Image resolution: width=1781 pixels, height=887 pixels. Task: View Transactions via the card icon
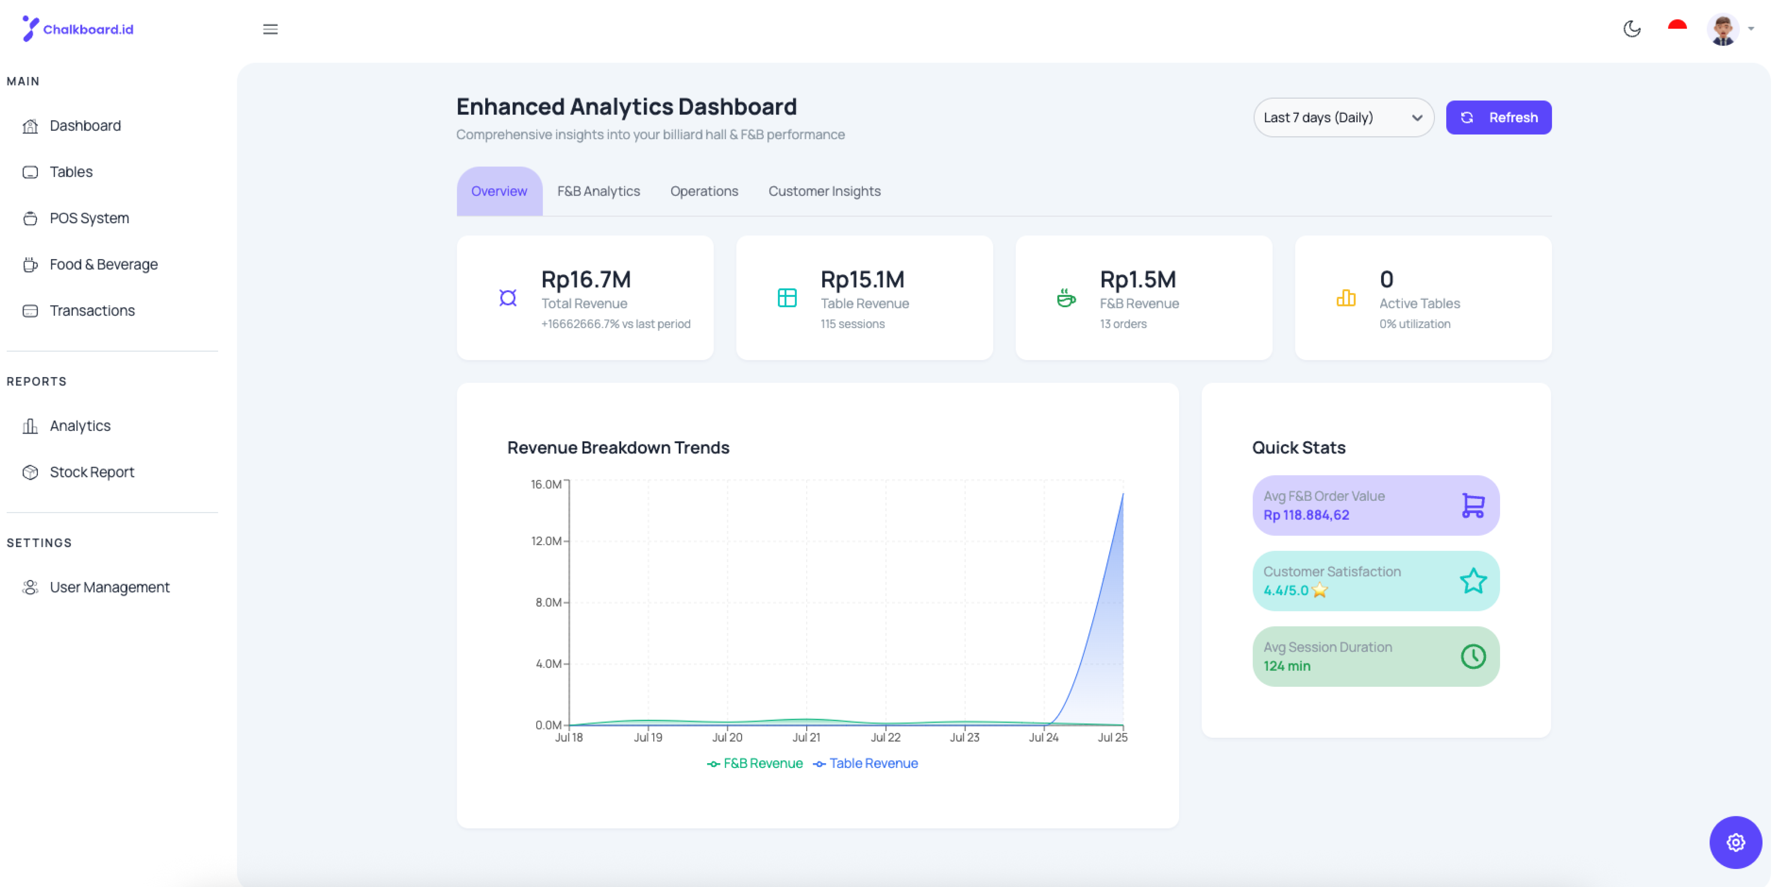tap(31, 311)
